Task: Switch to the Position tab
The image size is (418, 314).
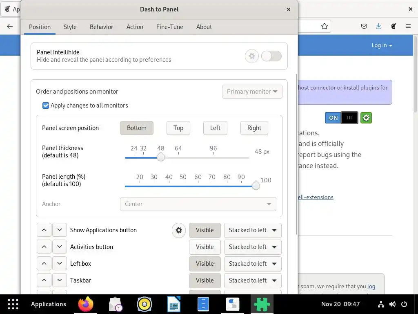Action: pos(40,27)
